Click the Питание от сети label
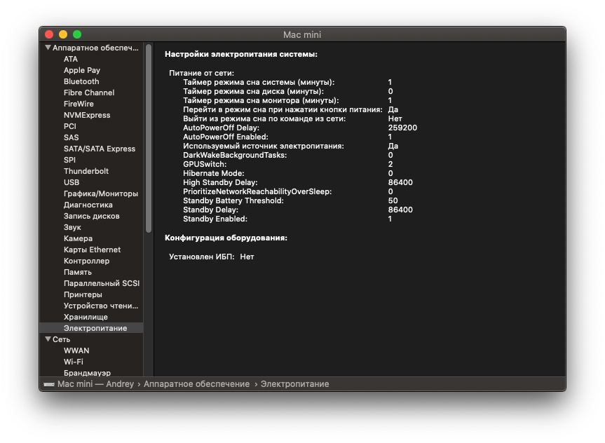 coord(201,73)
